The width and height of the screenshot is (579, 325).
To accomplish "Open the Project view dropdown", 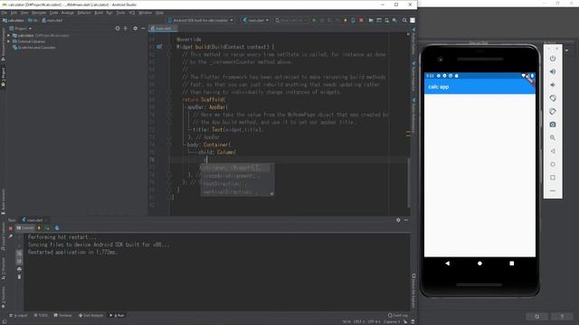I will [x=21, y=28].
